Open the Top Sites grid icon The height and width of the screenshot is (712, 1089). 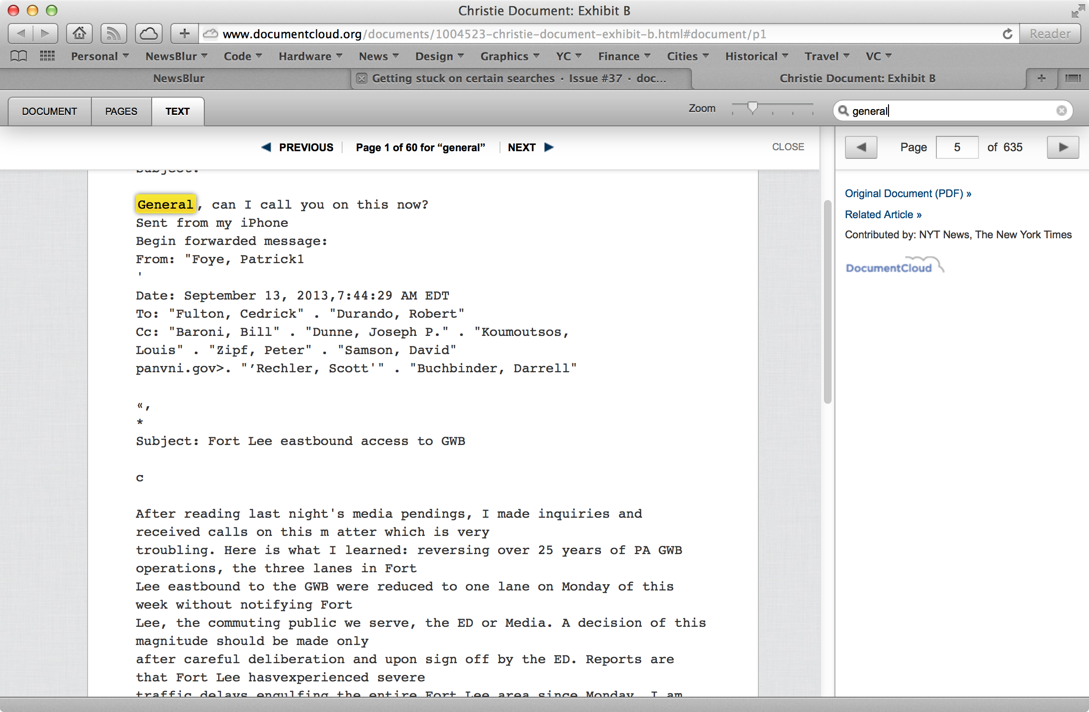[x=47, y=56]
